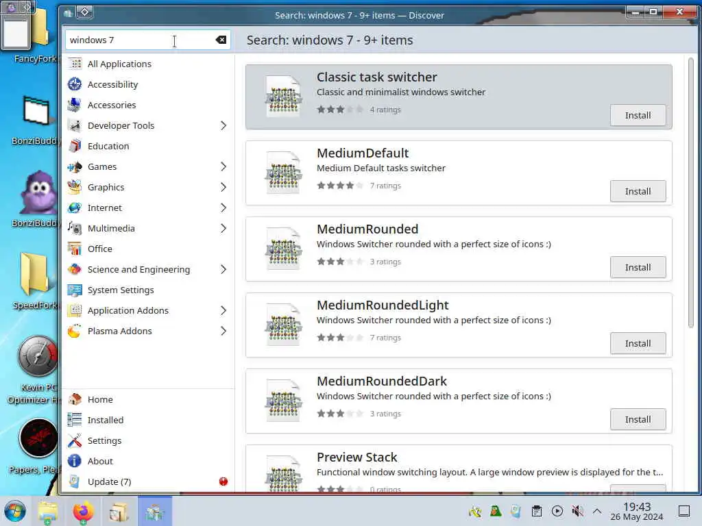This screenshot has height=526, width=702.
Task: Install MediumRoundedDark
Action: coord(638,420)
